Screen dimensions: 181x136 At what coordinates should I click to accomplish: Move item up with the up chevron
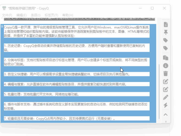pyautogui.click(x=166, y=115)
